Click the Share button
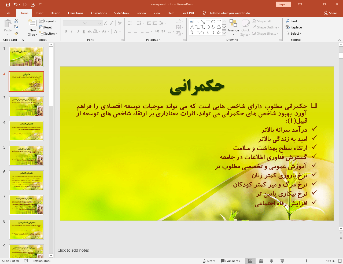The width and height of the screenshot is (343, 264). tap(330, 13)
